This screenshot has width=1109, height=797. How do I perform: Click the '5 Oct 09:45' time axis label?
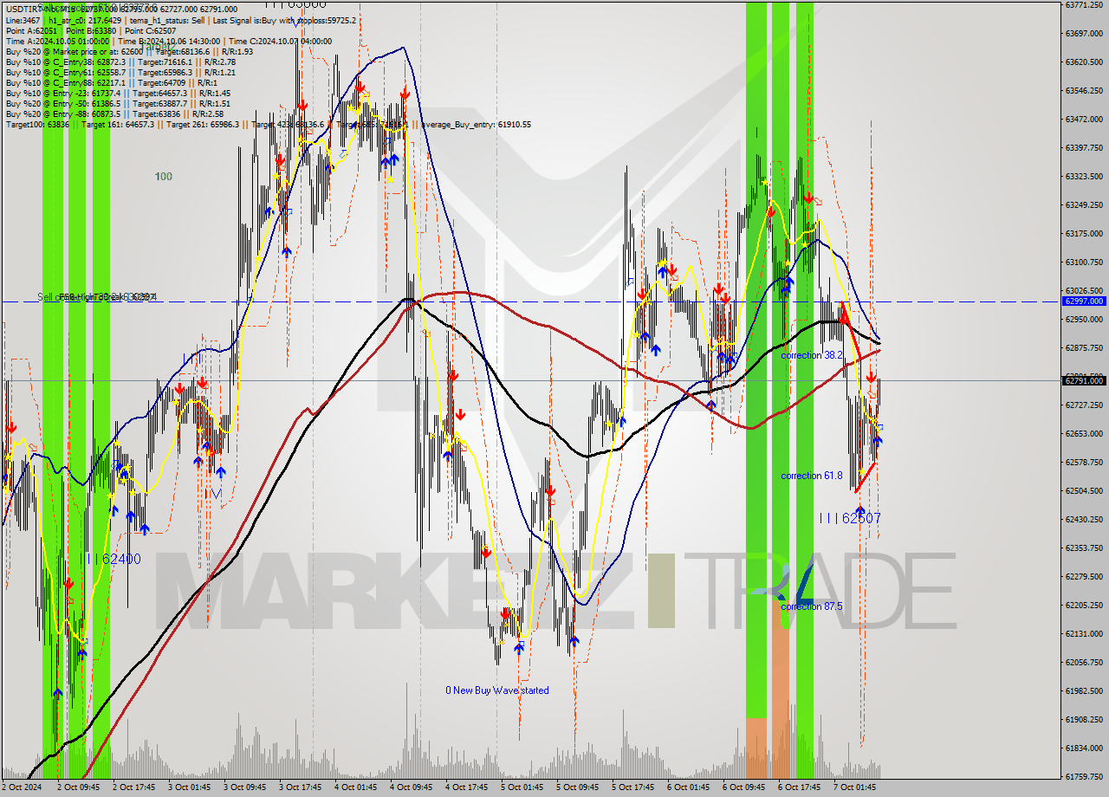[577, 787]
